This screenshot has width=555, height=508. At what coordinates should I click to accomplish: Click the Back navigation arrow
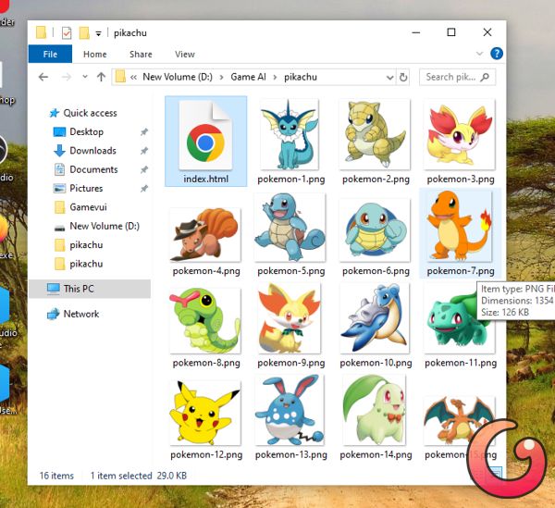[x=43, y=77]
